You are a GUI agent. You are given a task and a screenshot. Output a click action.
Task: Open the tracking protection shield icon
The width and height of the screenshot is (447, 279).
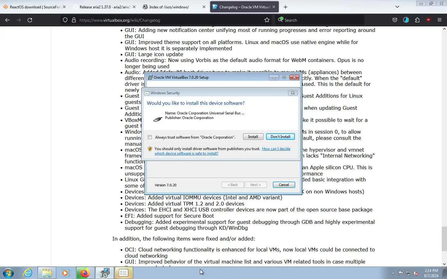(x=65, y=20)
